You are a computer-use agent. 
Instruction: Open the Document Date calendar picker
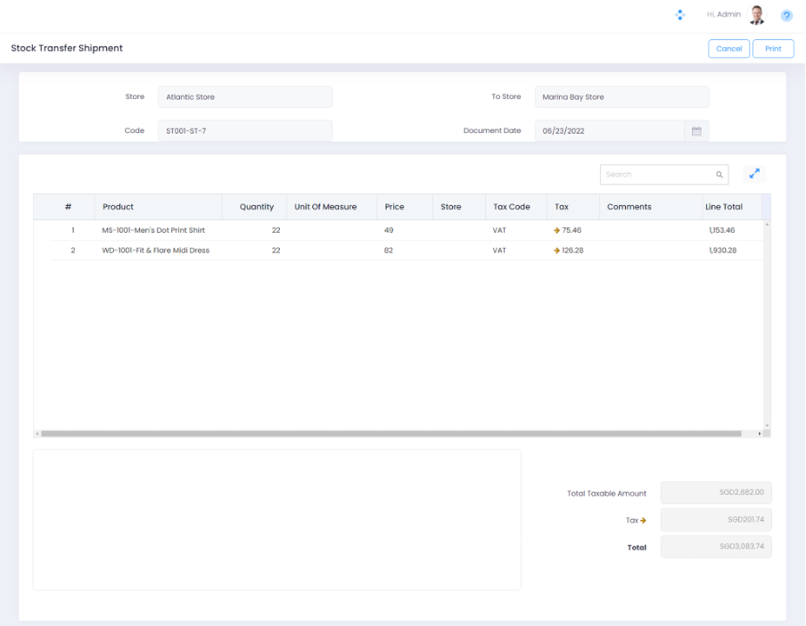click(x=696, y=131)
